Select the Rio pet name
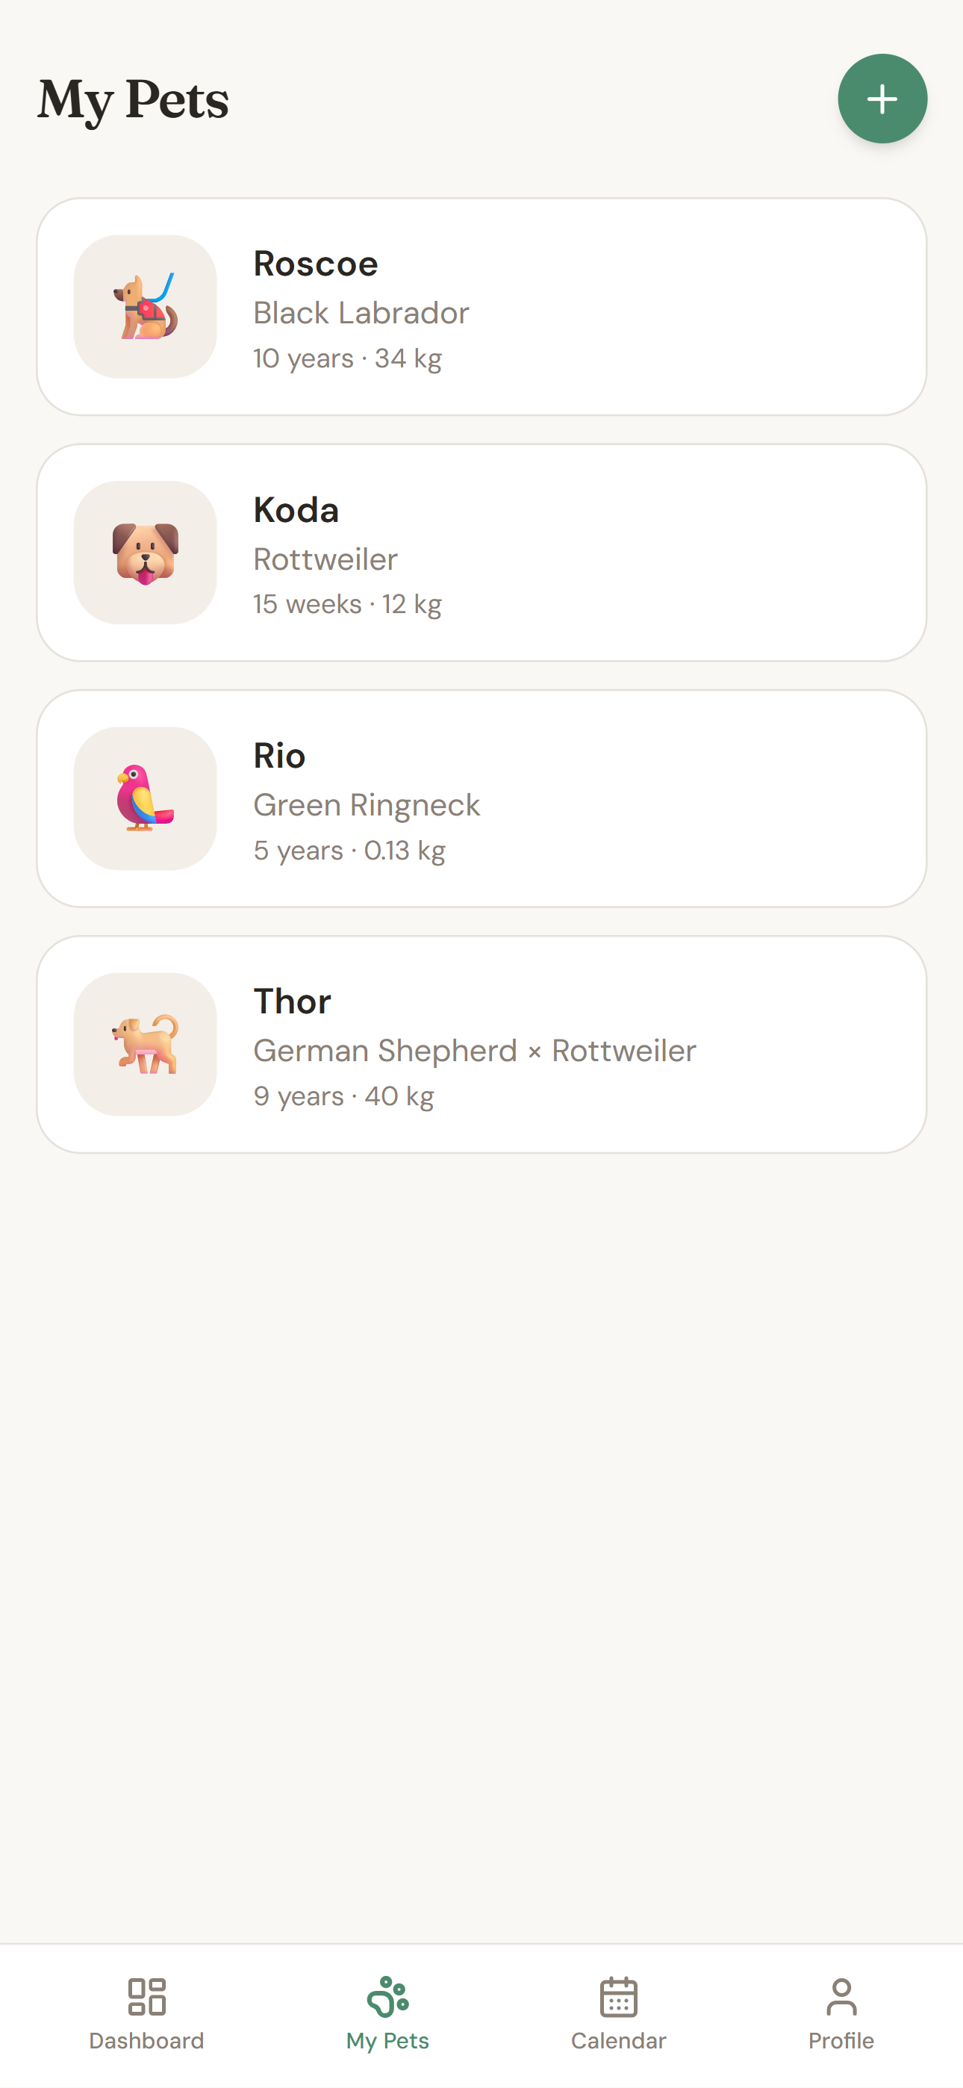 pyautogui.click(x=280, y=756)
